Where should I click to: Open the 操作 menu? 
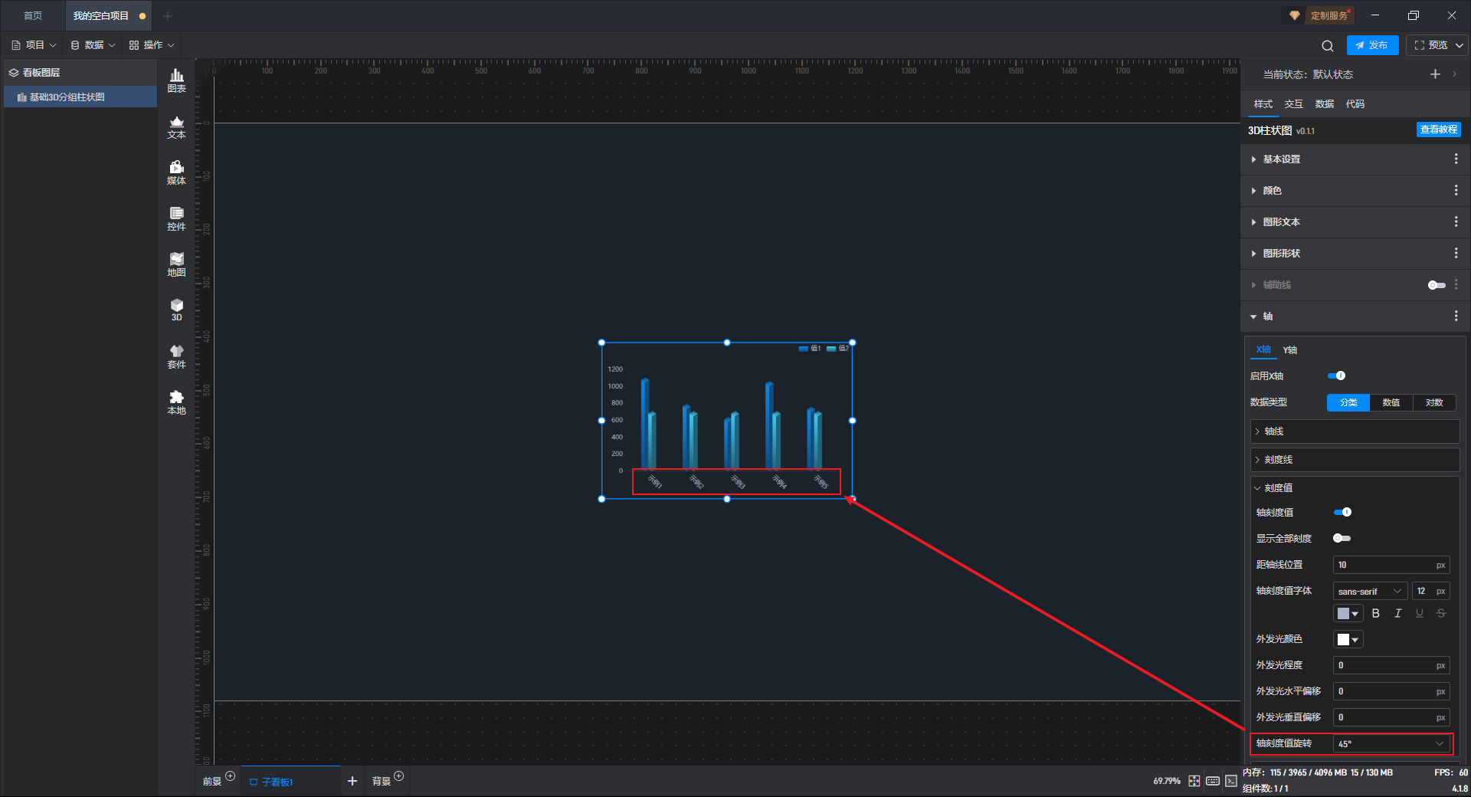coord(152,45)
